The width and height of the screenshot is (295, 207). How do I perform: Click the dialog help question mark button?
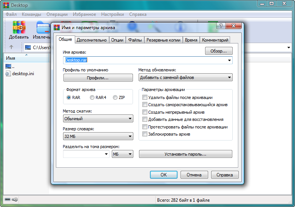coord(221,26)
